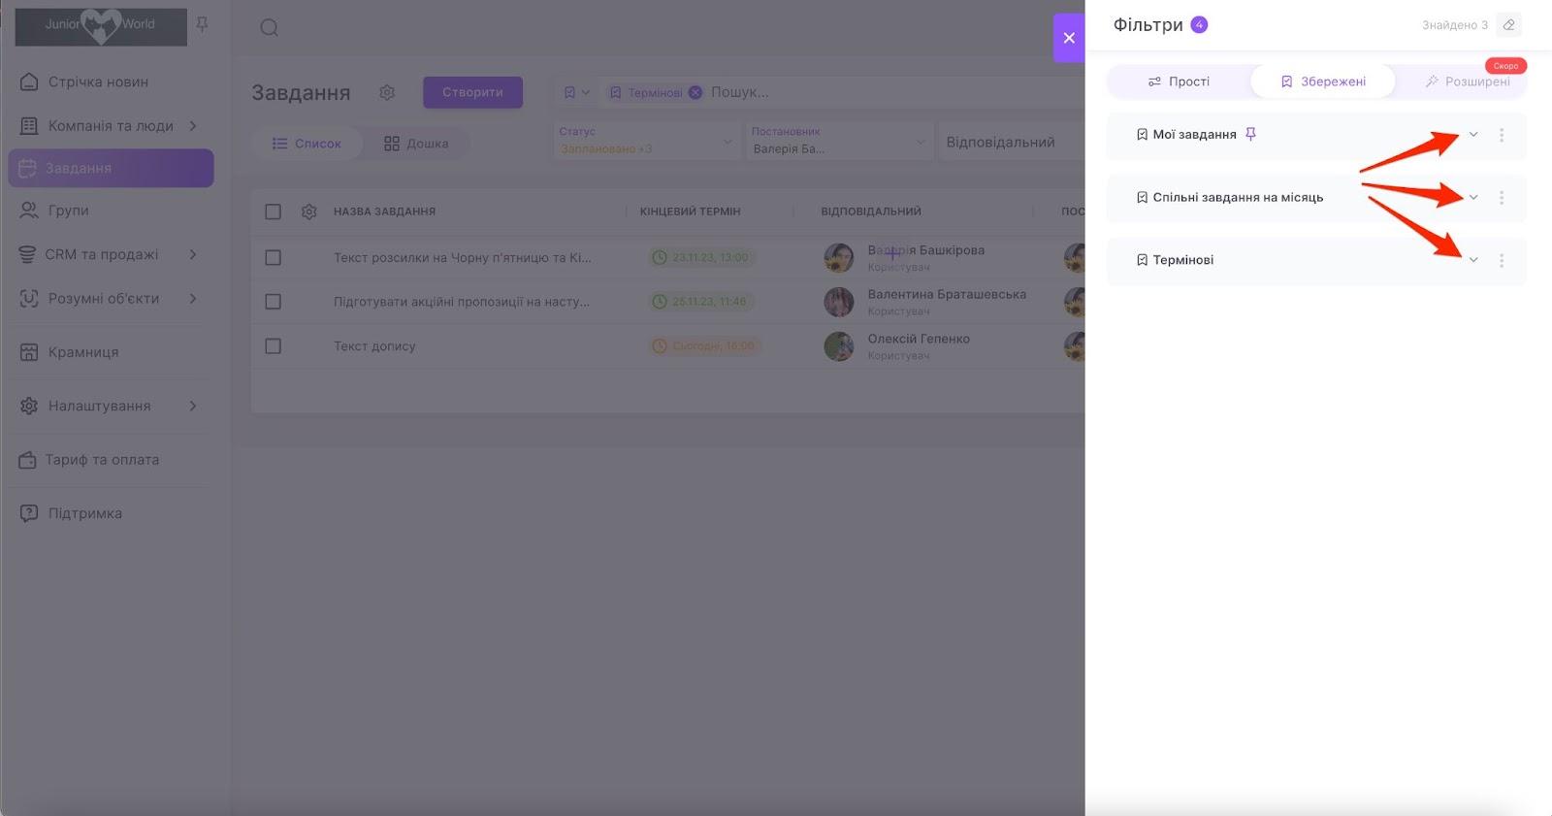
Task: Check the Текст розсилки на Чорну п'ятницю task
Action: 274,258
